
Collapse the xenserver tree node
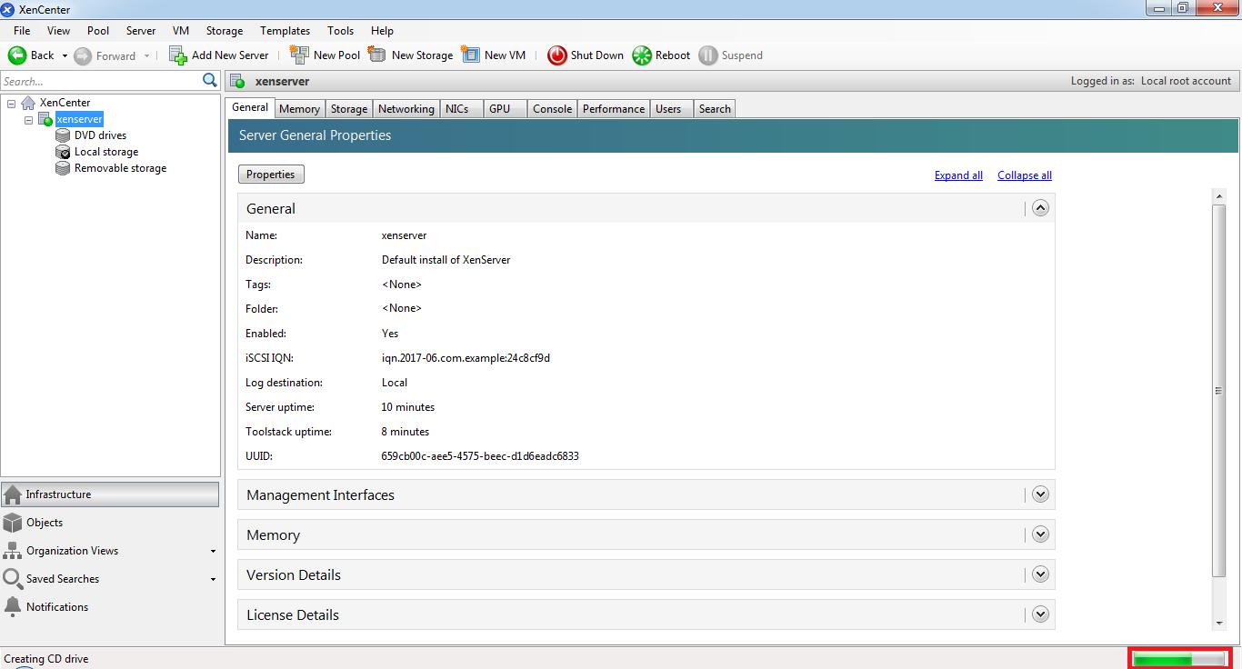tap(28, 119)
